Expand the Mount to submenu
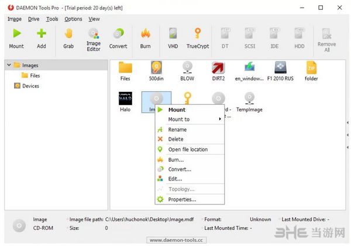Viewport: 351px width, 246px height. (x=190, y=119)
